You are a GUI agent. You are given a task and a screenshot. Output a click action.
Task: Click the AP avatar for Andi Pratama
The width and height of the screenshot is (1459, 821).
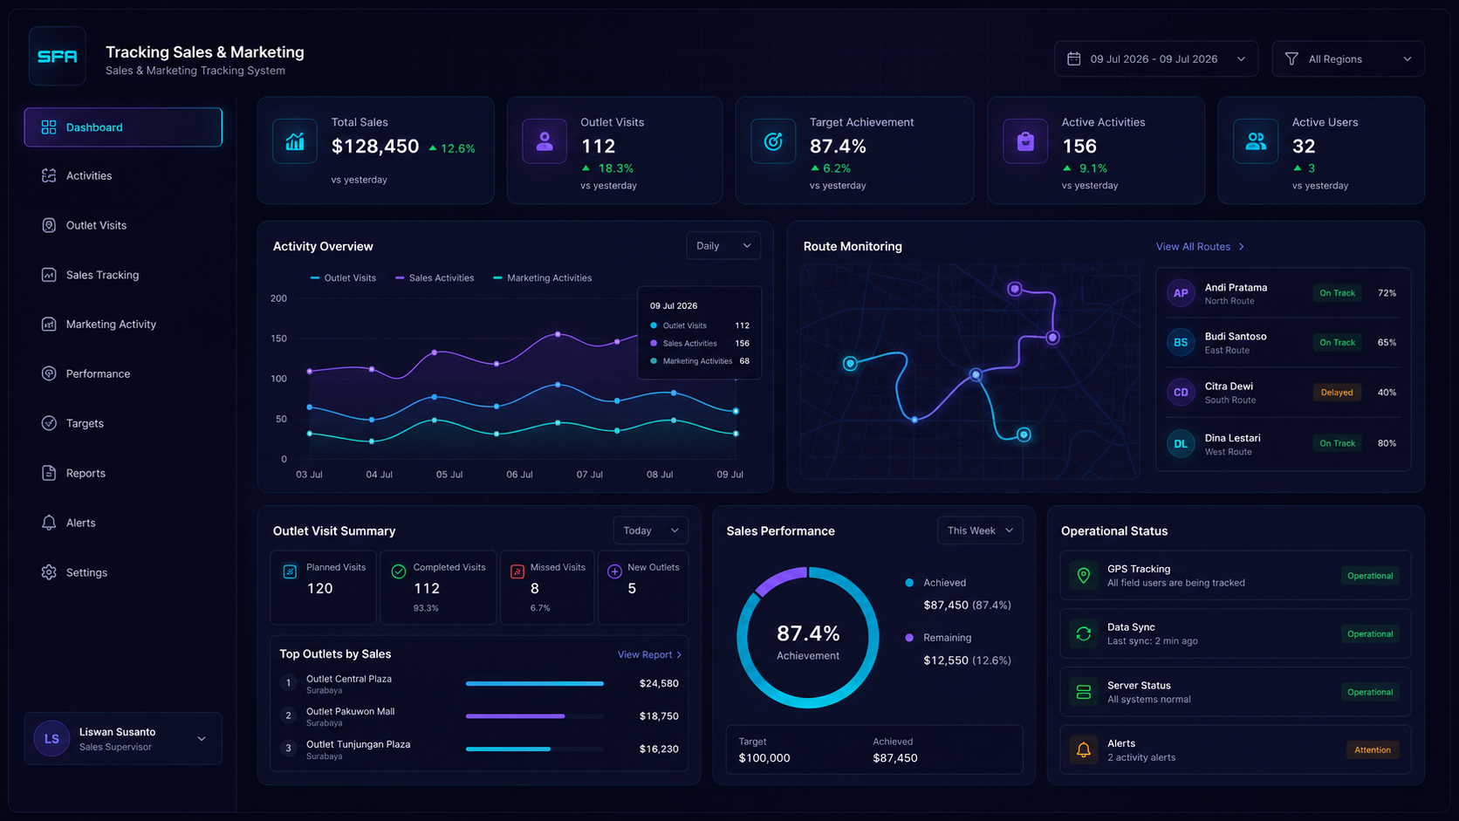(x=1181, y=293)
